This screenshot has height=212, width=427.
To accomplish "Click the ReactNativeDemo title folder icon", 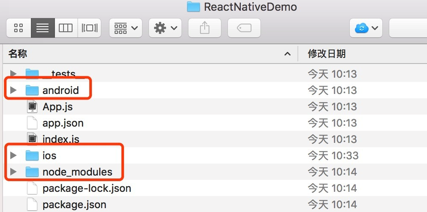I will click(194, 6).
